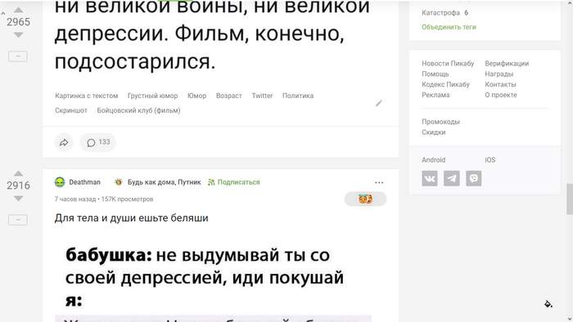The width and height of the screenshot is (573, 322).
Task: Open Контакты link in sidebar
Action: pyautogui.click(x=500, y=85)
